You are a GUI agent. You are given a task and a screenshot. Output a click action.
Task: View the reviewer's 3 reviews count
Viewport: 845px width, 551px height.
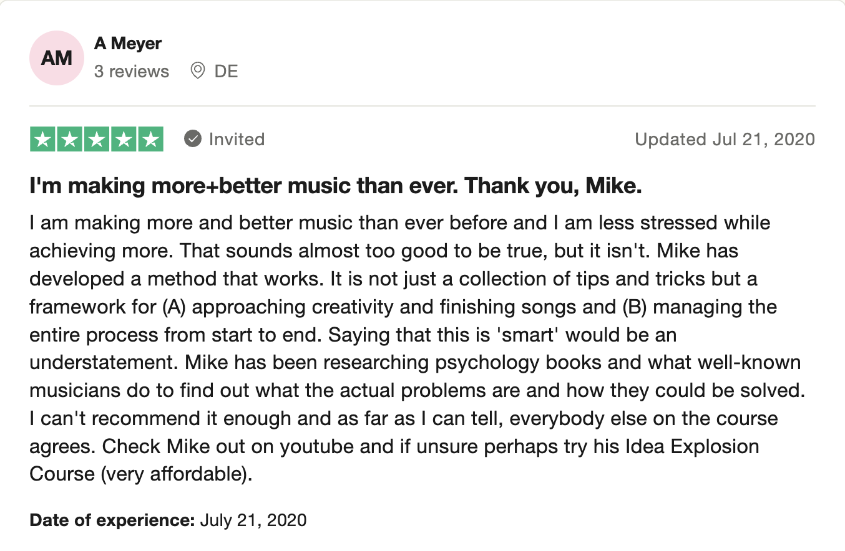[132, 72]
